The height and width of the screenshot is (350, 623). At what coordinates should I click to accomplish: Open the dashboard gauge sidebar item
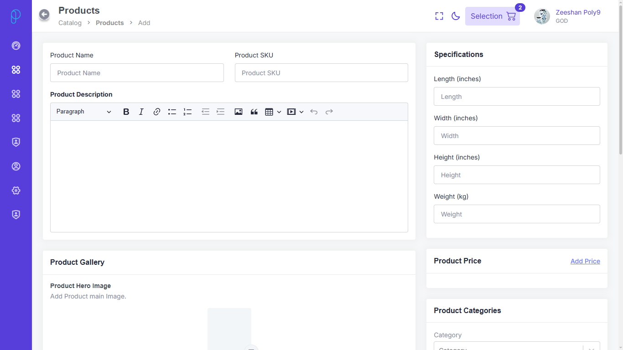coord(16,46)
